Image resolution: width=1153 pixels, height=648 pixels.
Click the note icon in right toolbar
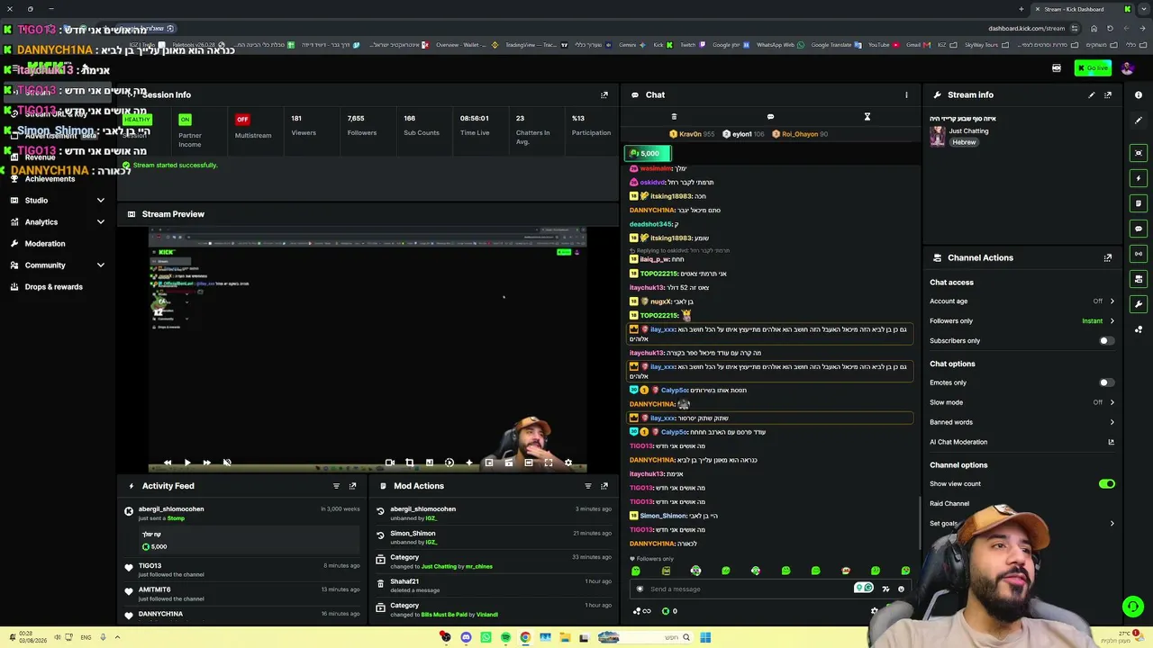[1139, 203]
